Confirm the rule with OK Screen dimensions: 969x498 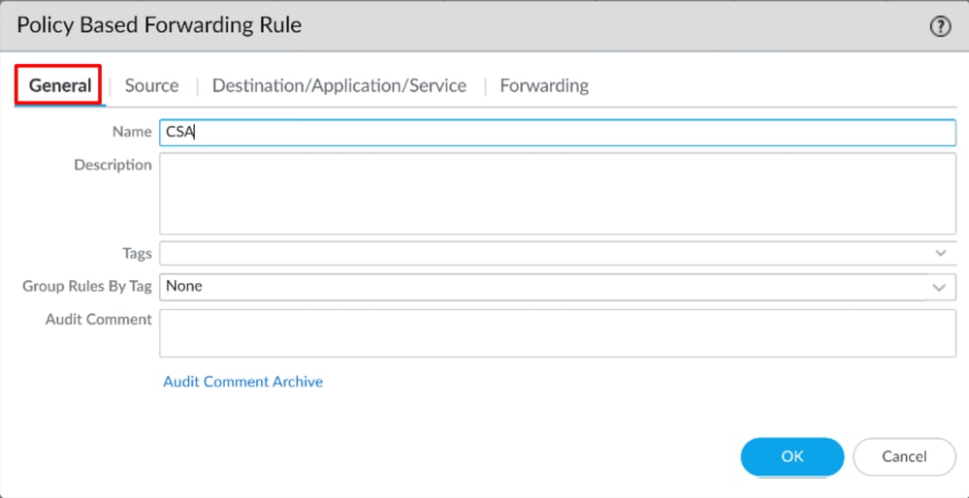791,456
